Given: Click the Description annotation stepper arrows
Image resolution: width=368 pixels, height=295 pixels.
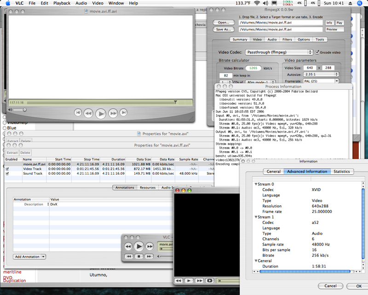Looking at the screenshot, I should 48,204.
